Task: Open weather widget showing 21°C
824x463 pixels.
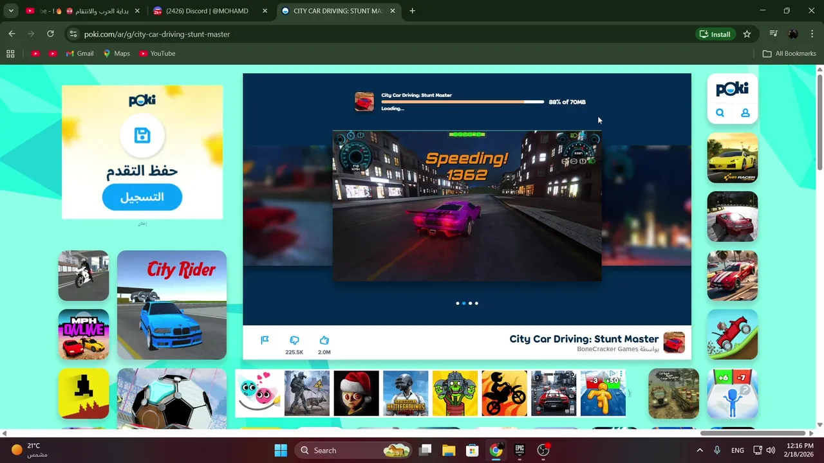Action: click(x=29, y=450)
